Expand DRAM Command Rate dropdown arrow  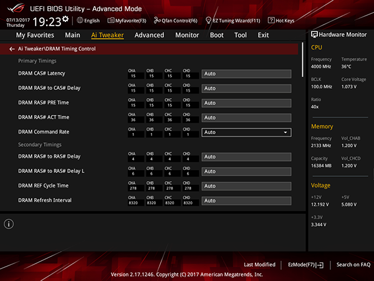point(285,132)
